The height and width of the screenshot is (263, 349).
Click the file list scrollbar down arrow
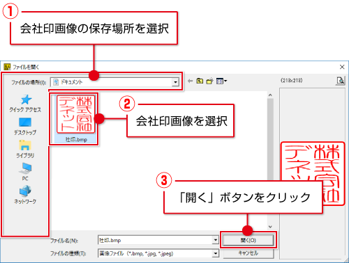pyautogui.click(x=270, y=227)
